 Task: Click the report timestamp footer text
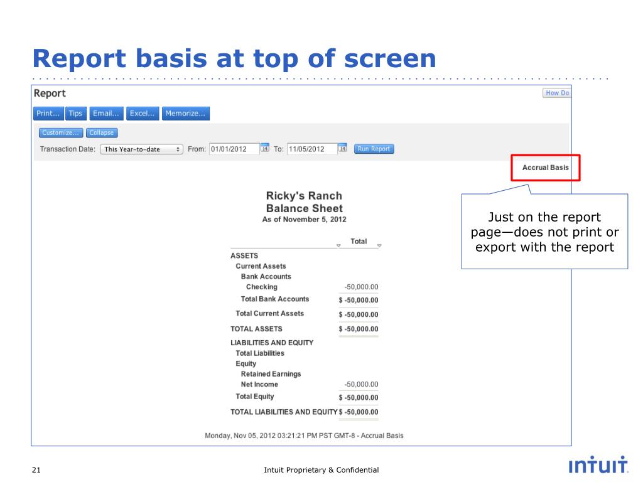pyautogui.click(x=305, y=436)
